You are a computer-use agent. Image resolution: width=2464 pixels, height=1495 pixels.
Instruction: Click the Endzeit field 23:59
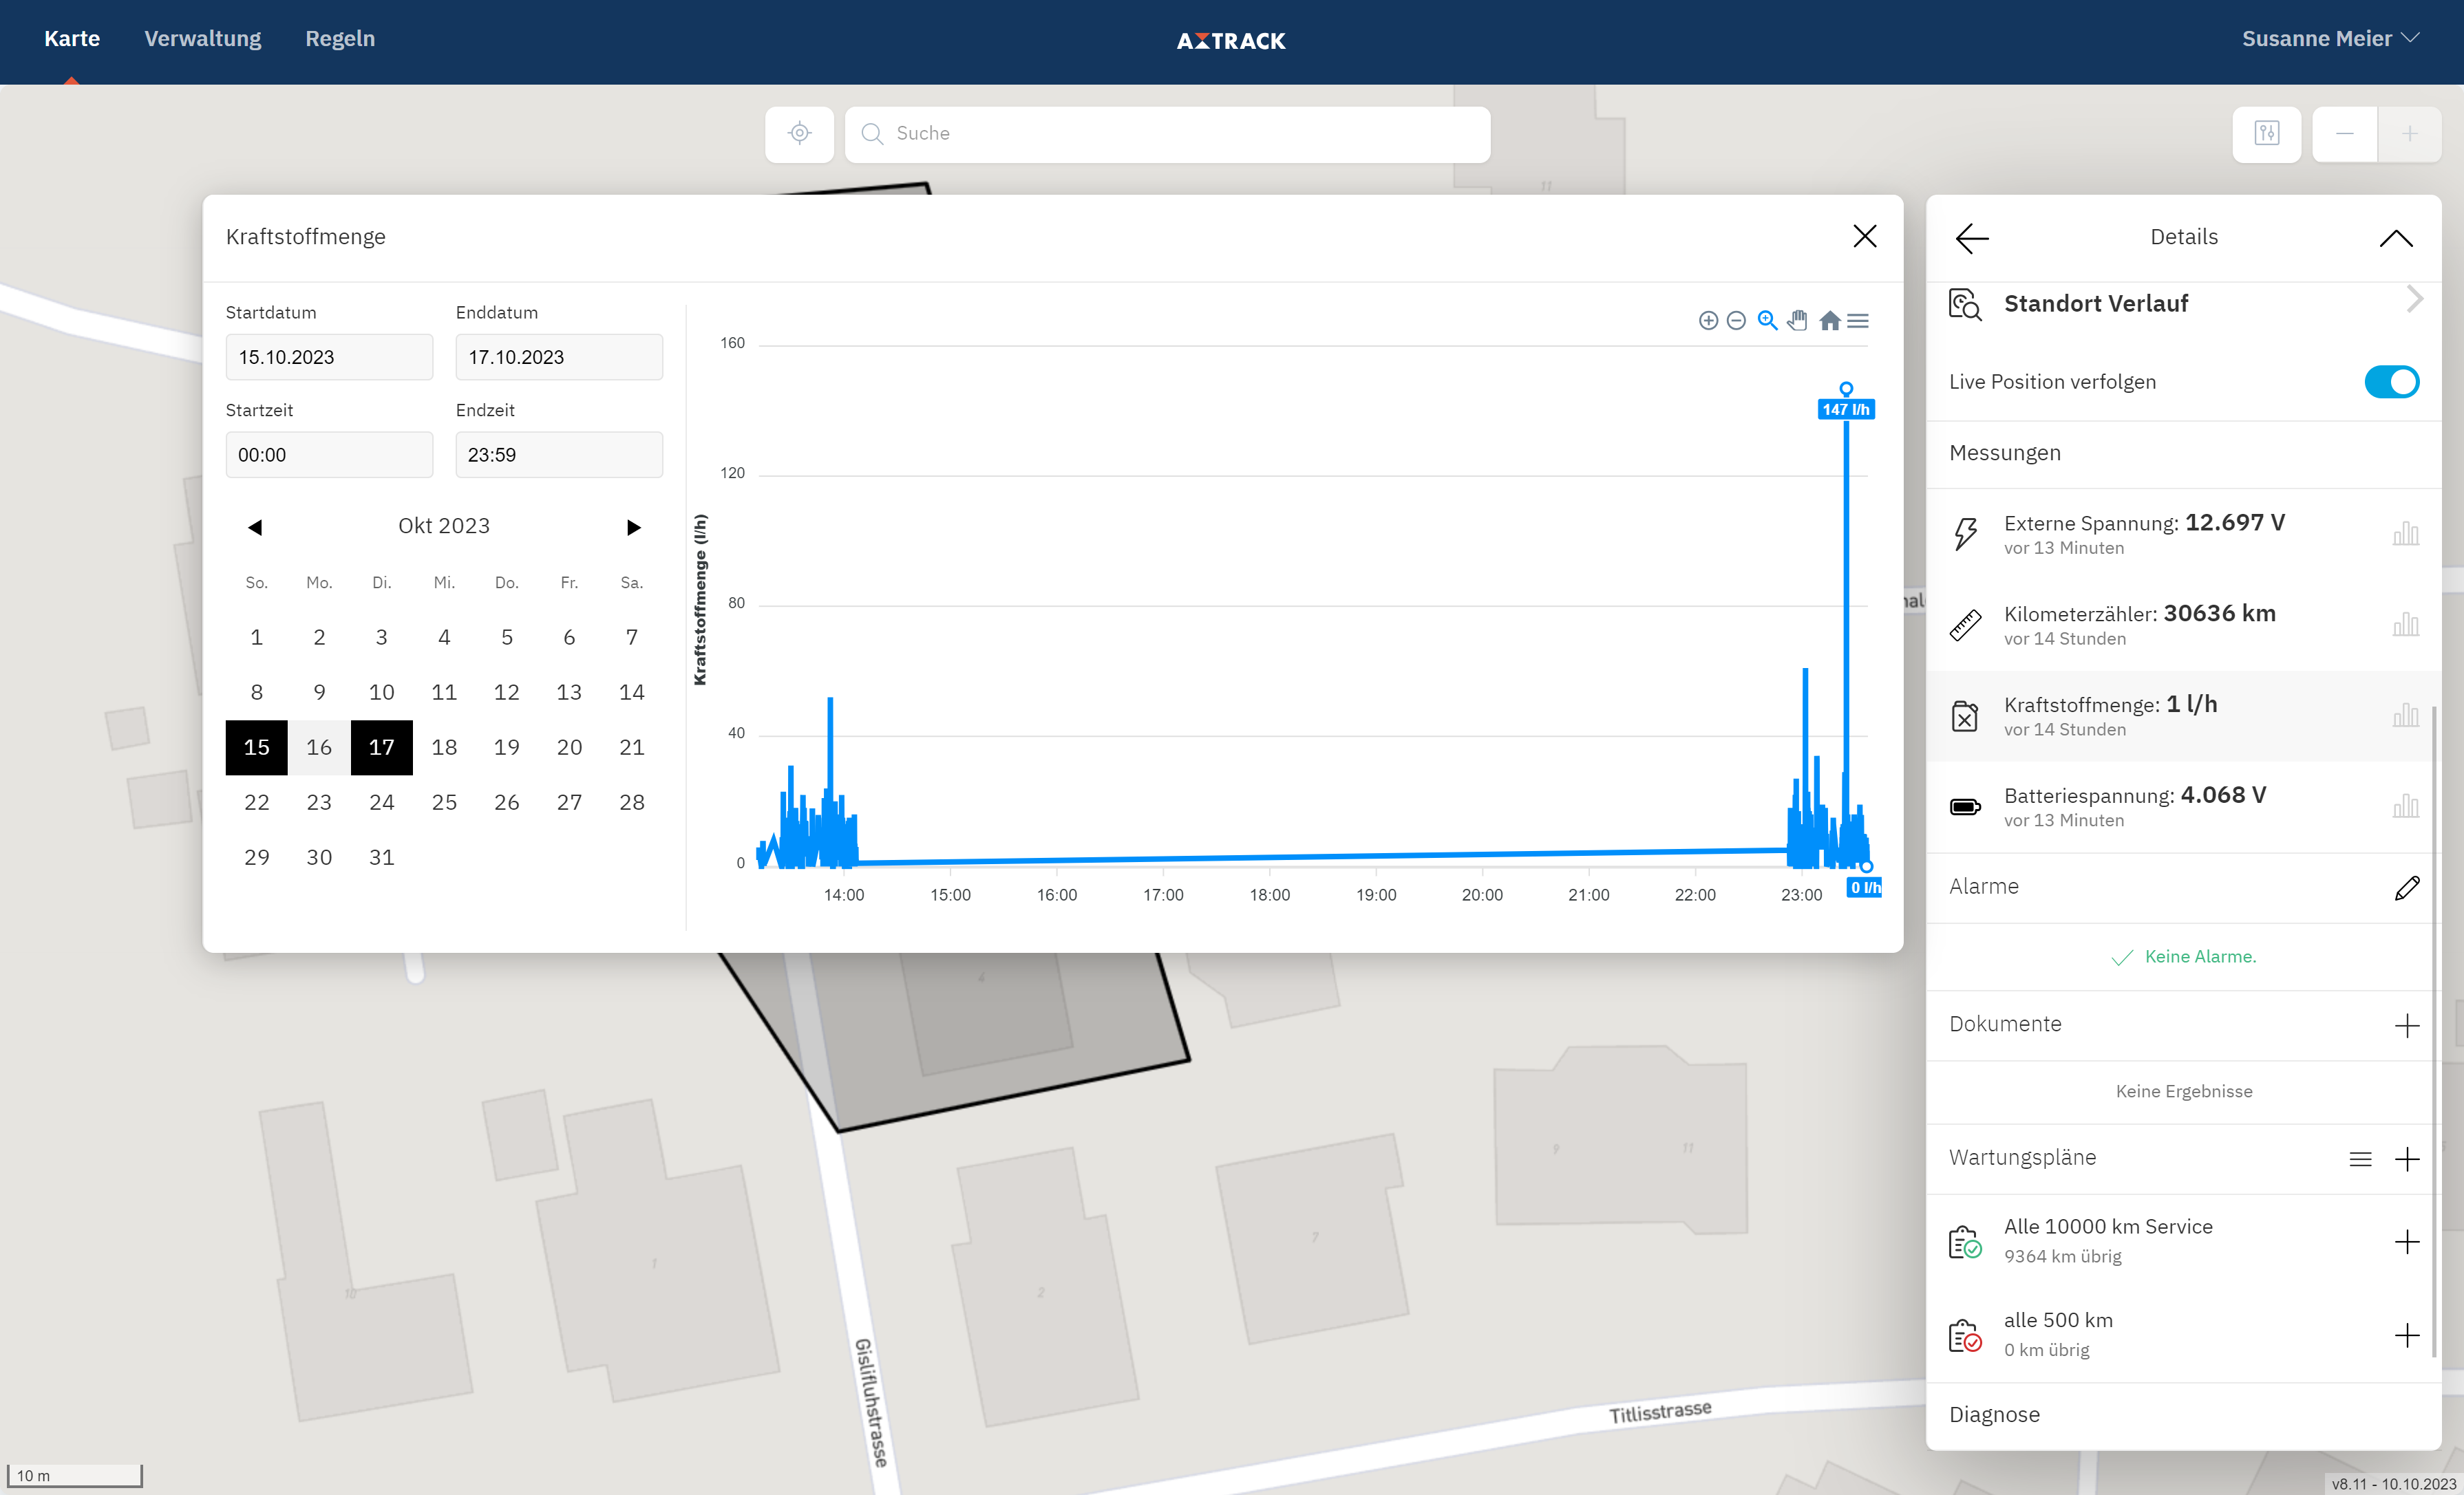(559, 455)
